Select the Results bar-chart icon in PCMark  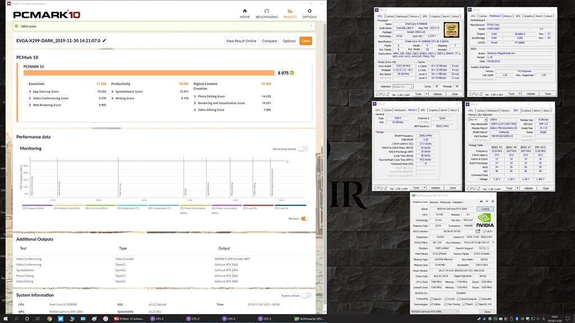(x=290, y=11)
